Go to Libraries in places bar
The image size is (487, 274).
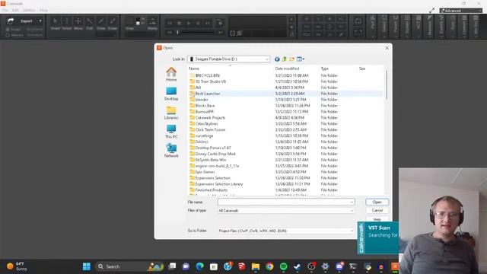(x=171, y=113)
